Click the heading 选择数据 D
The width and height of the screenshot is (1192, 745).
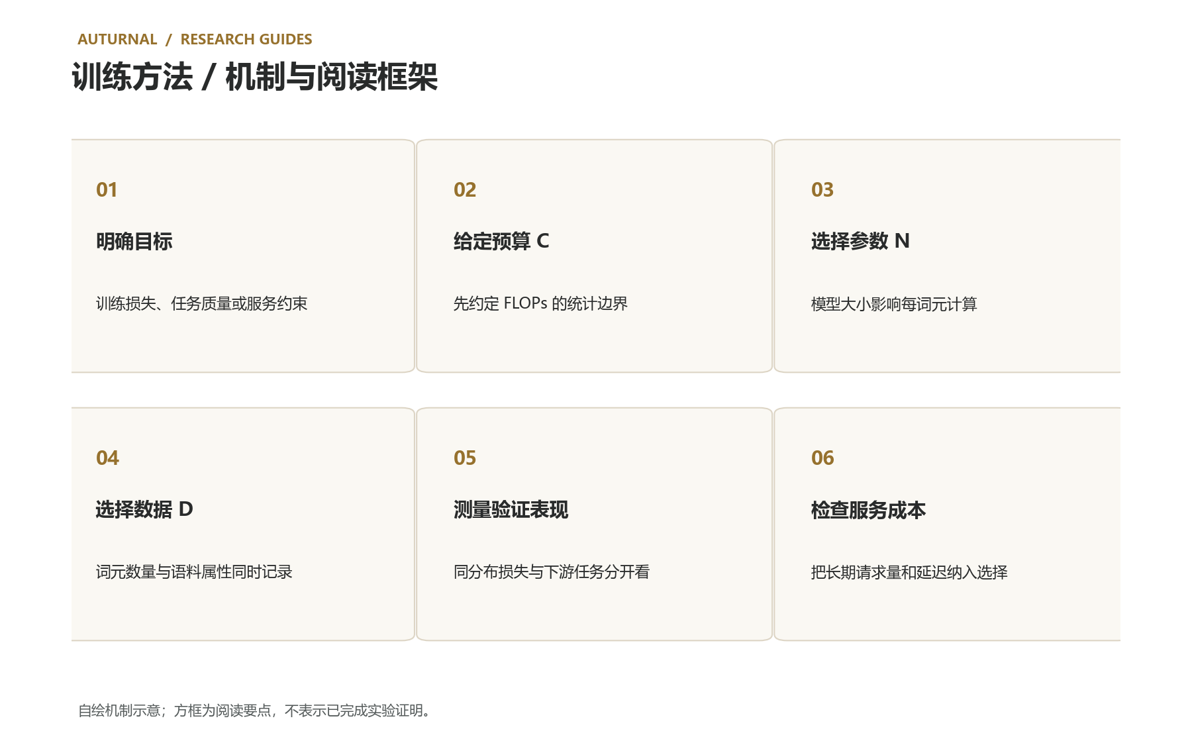(x=144, y=509)
